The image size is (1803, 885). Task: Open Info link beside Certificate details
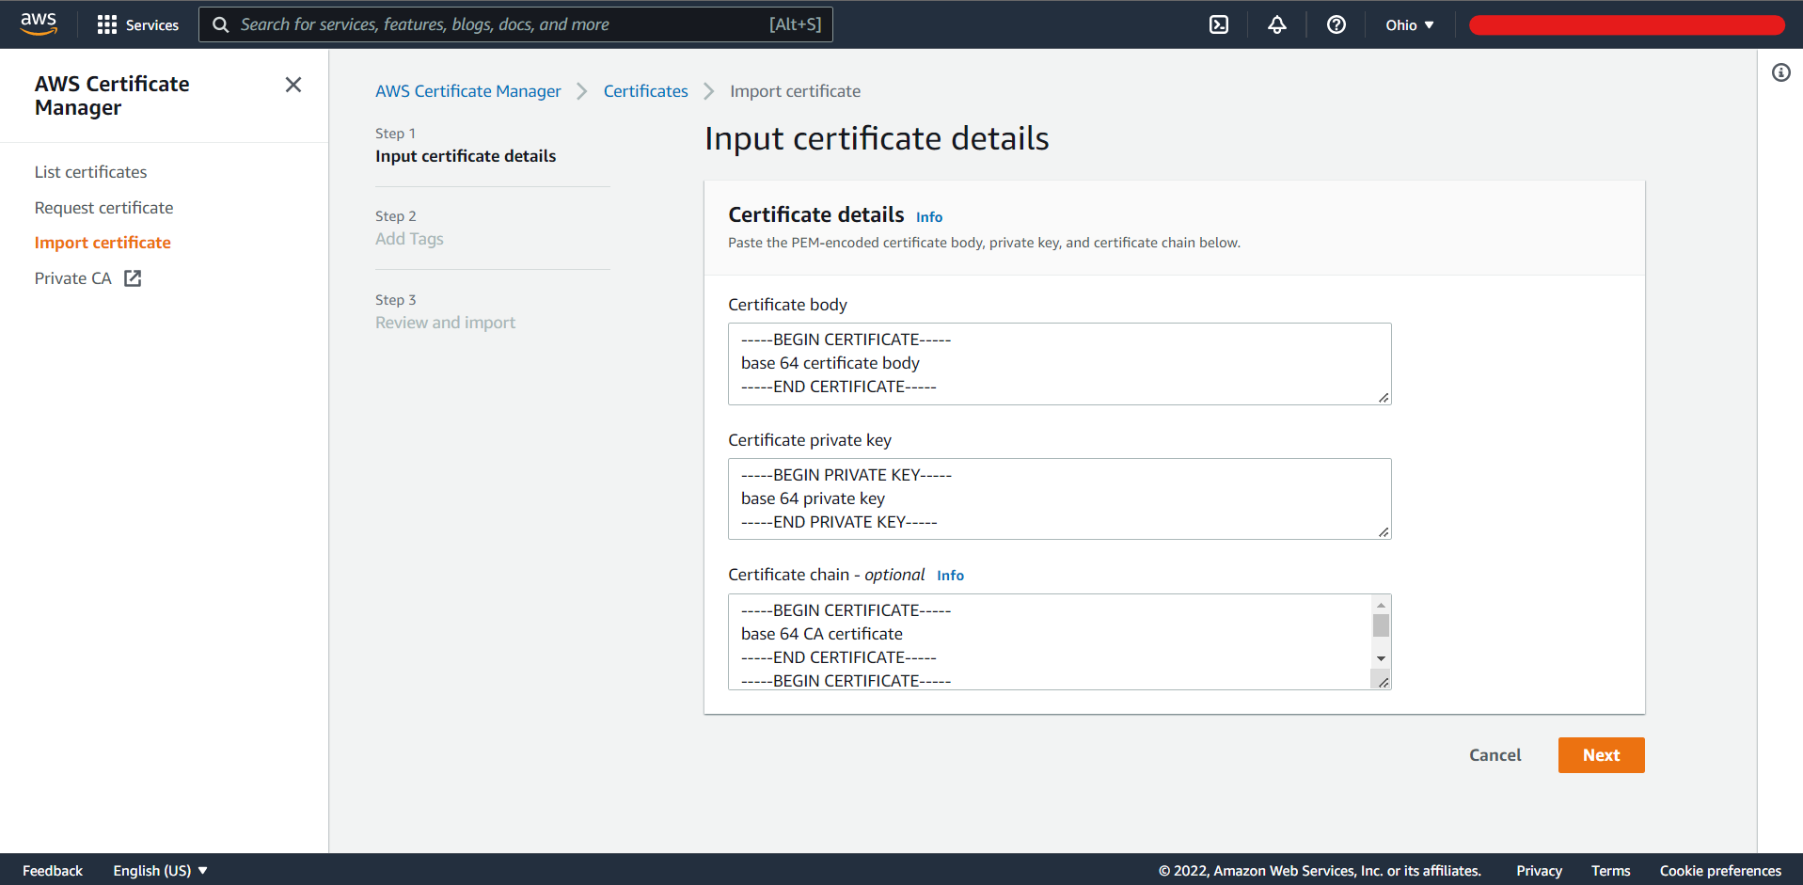tap(929, 217)
